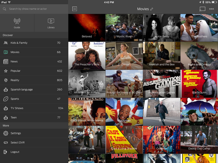Open Settings label in More section

16,133
